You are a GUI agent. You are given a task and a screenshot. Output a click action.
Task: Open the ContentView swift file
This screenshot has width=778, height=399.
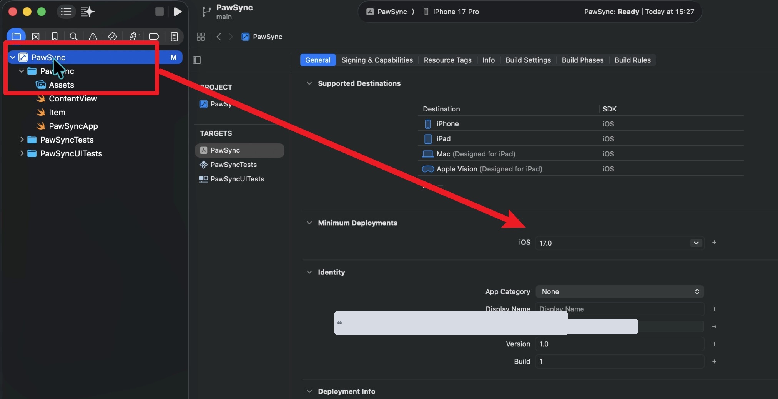[73, 99]
